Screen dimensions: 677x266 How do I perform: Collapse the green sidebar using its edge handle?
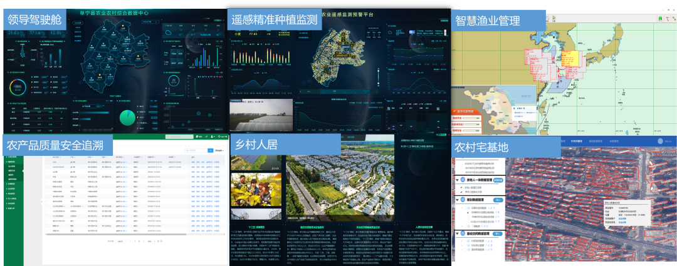point(41,202)
